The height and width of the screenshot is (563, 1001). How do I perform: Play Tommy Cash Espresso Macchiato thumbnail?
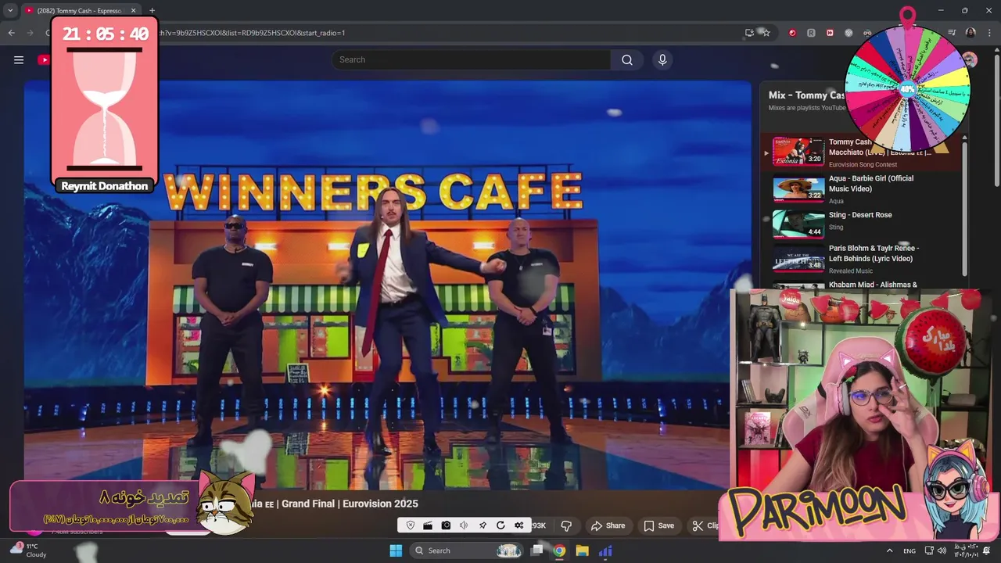[798, 151]
